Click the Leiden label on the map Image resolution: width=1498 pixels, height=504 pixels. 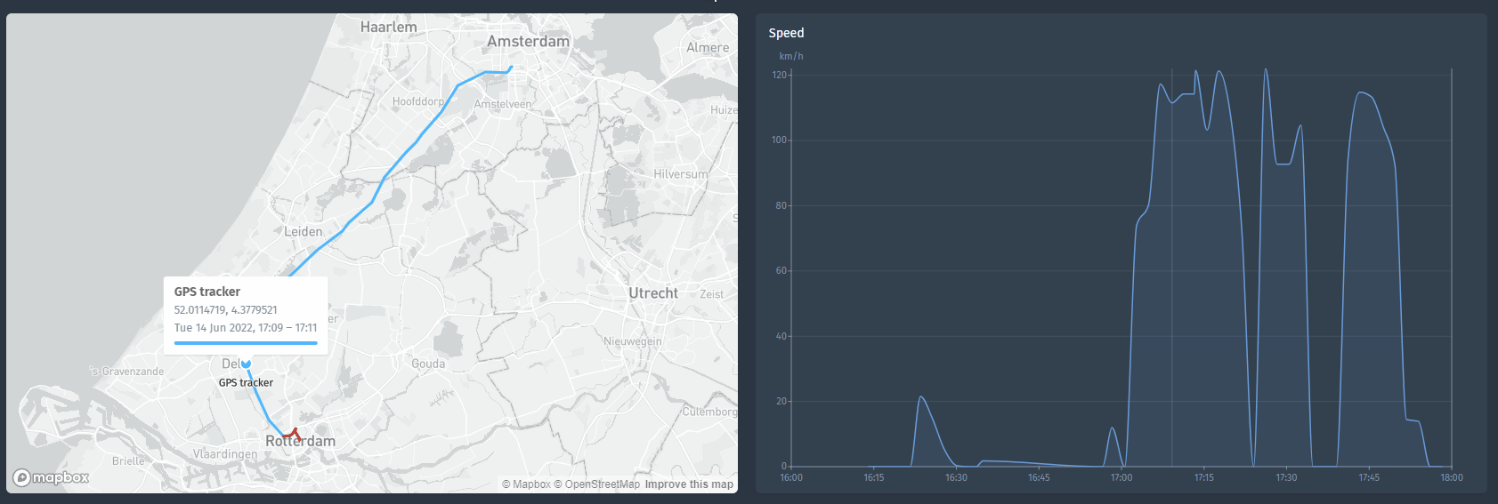point(304,232)
